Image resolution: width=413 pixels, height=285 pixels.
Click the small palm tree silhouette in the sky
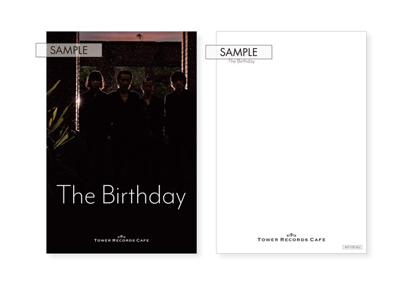(140, 36)
